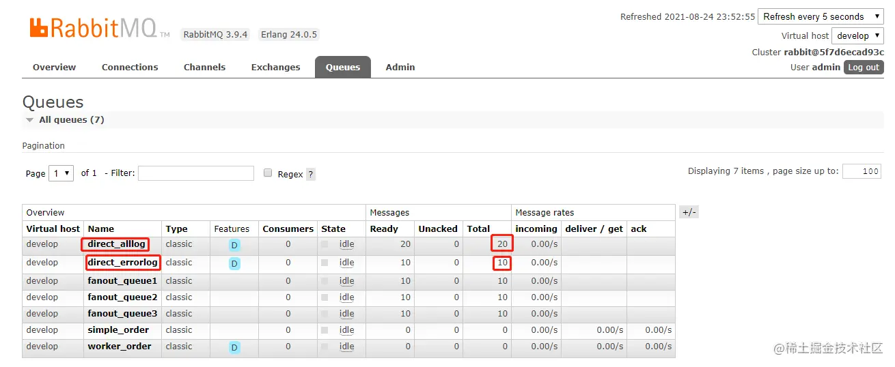Go to the Connections tab
The image size is (895, 367).
[x=130, y=67]
